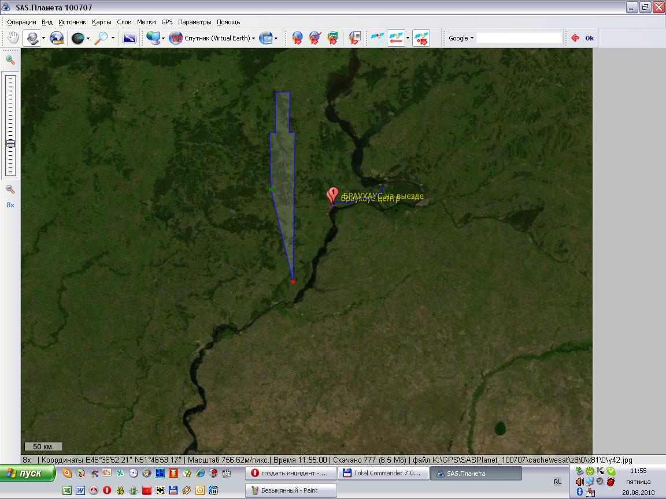Toggle the GPS track recording button
The image size is (666, 499).
coord(395,38)
